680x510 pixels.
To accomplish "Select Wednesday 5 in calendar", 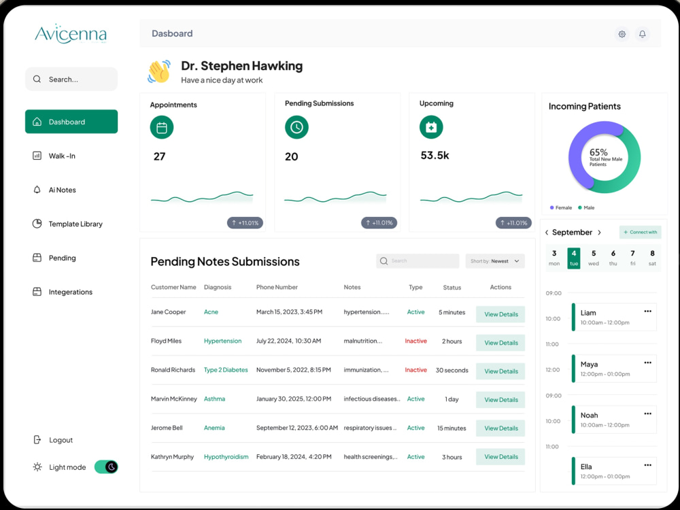I will point(593,258).
